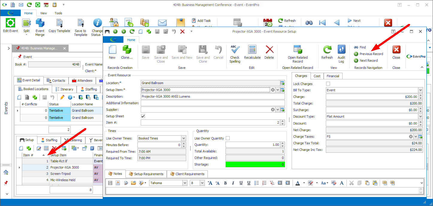
Task: Open the Itinerary tab
Action: pyautogui.click(x=64, y=89)
